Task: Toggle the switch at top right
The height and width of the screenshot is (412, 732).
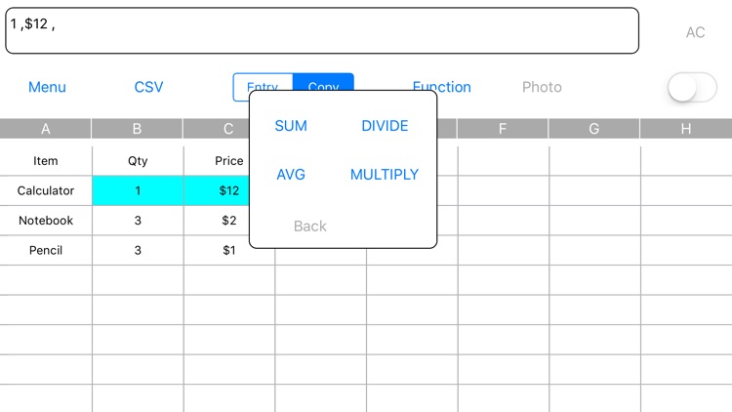Action: [691, 88]
